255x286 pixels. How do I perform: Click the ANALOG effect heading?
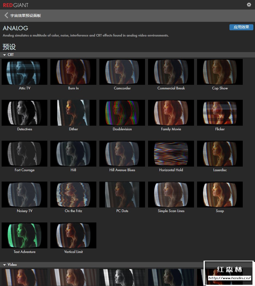point(16,28)
